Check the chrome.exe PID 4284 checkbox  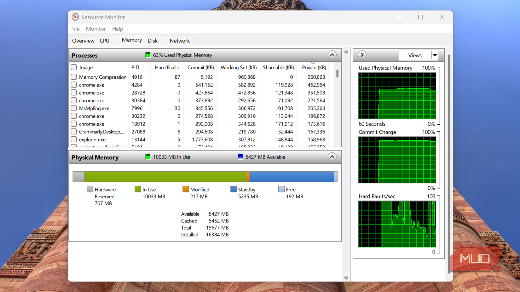(x=74, y=85)
